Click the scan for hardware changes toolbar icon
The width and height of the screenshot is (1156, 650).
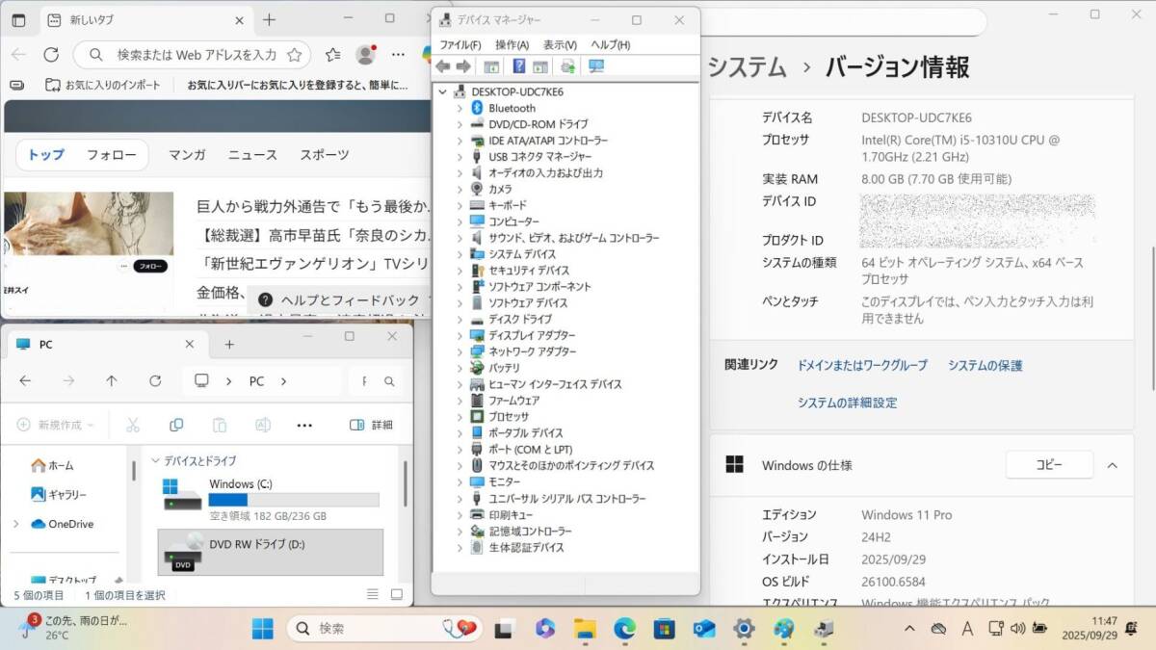pos(595,66)
